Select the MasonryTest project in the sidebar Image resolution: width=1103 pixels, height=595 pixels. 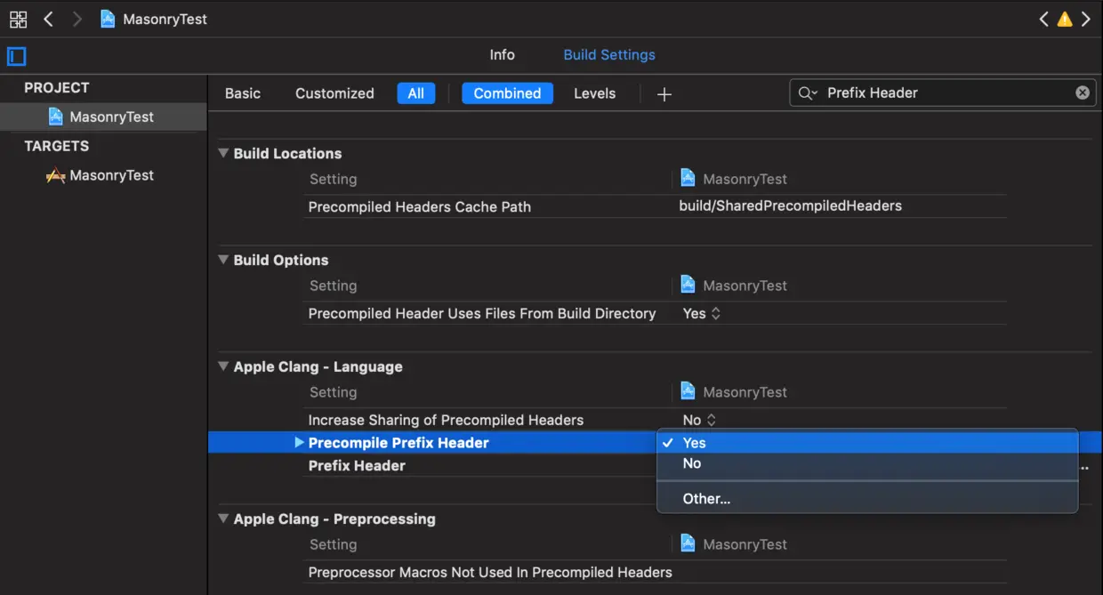coord(103,117)
